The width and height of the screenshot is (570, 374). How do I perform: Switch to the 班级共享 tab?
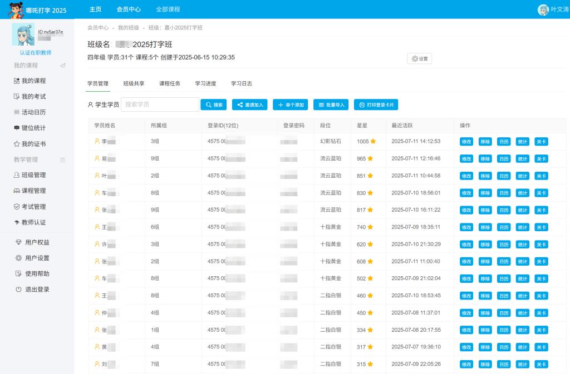tap(134, 83)
